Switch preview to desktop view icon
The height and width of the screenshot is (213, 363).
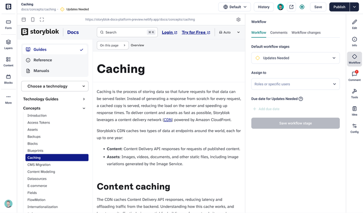[24, 20]
